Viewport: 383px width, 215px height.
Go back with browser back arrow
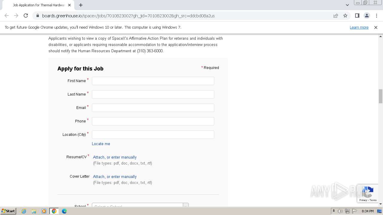7,16
